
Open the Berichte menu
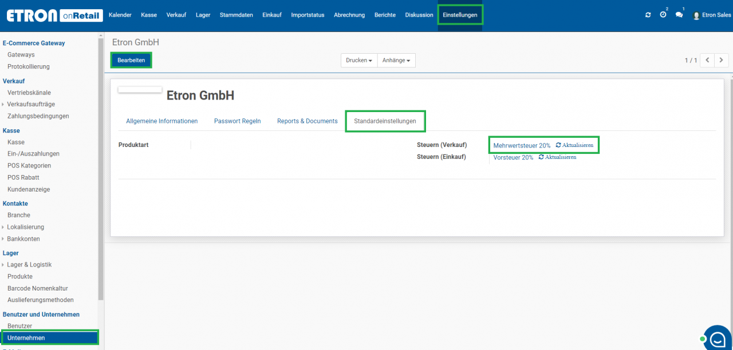coord(385,15)
